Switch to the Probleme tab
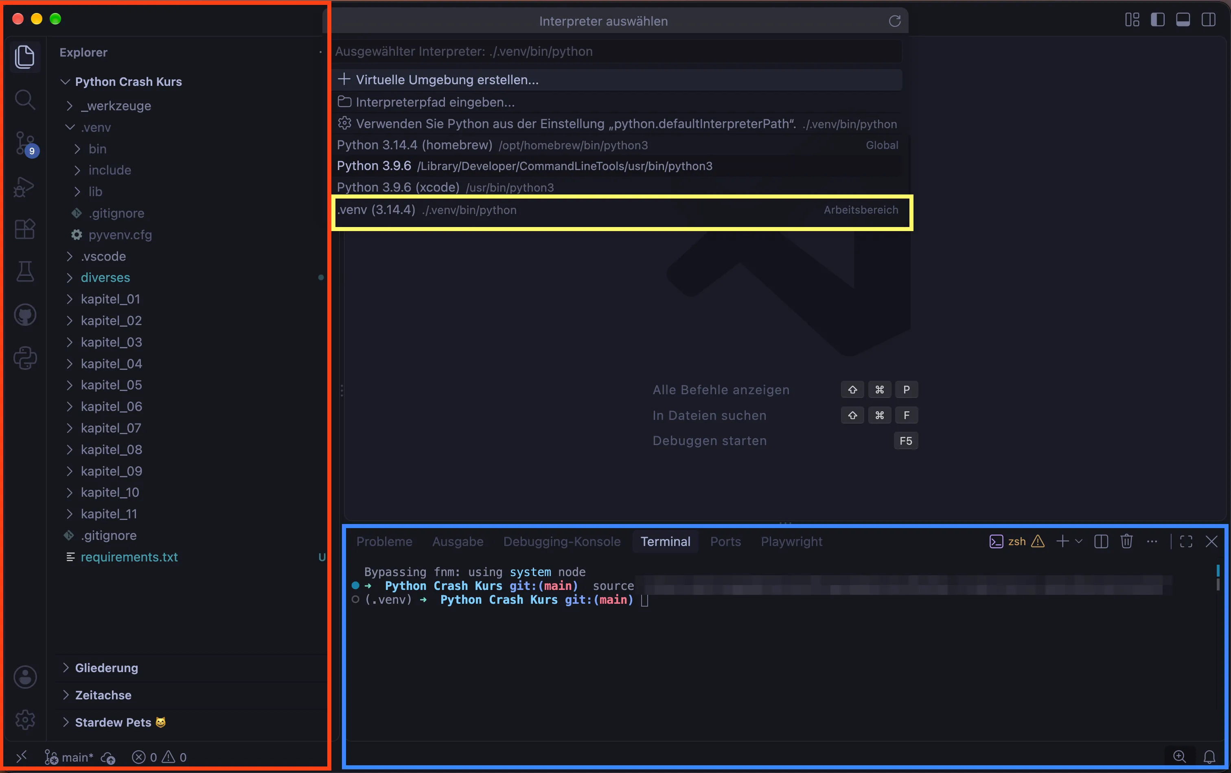Image resolution: width=1231 pixels, height=773 pixels. click(384, 542)
